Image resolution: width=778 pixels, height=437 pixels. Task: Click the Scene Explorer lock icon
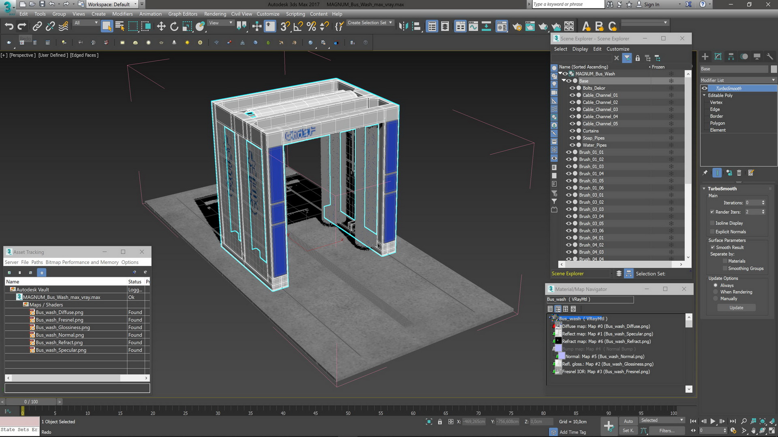(637, 58)
